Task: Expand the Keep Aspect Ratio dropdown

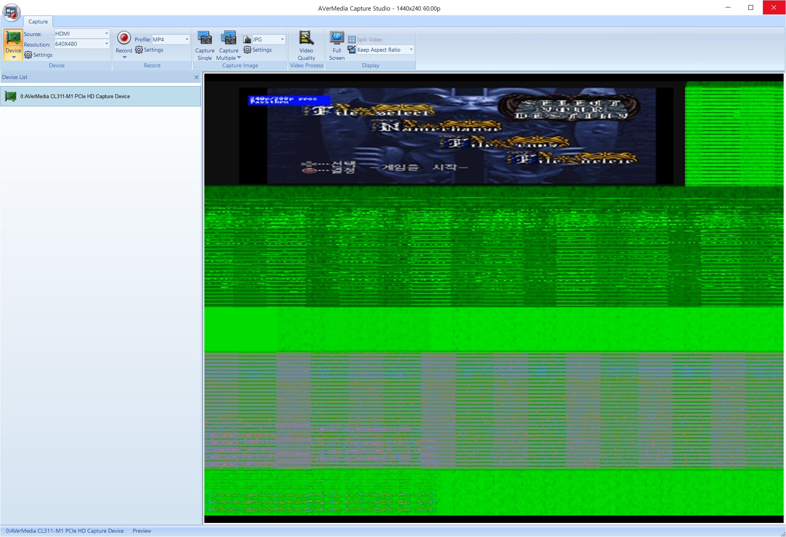Action: coord(411,50)
